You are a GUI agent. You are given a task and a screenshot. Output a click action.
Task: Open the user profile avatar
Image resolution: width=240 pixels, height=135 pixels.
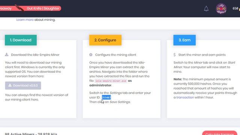pos(221,9)
